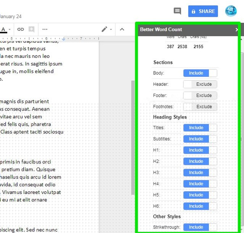Click the right indent marker on ruler
The height and width of the screenshot is (233, 244).
tap(64, 39)
